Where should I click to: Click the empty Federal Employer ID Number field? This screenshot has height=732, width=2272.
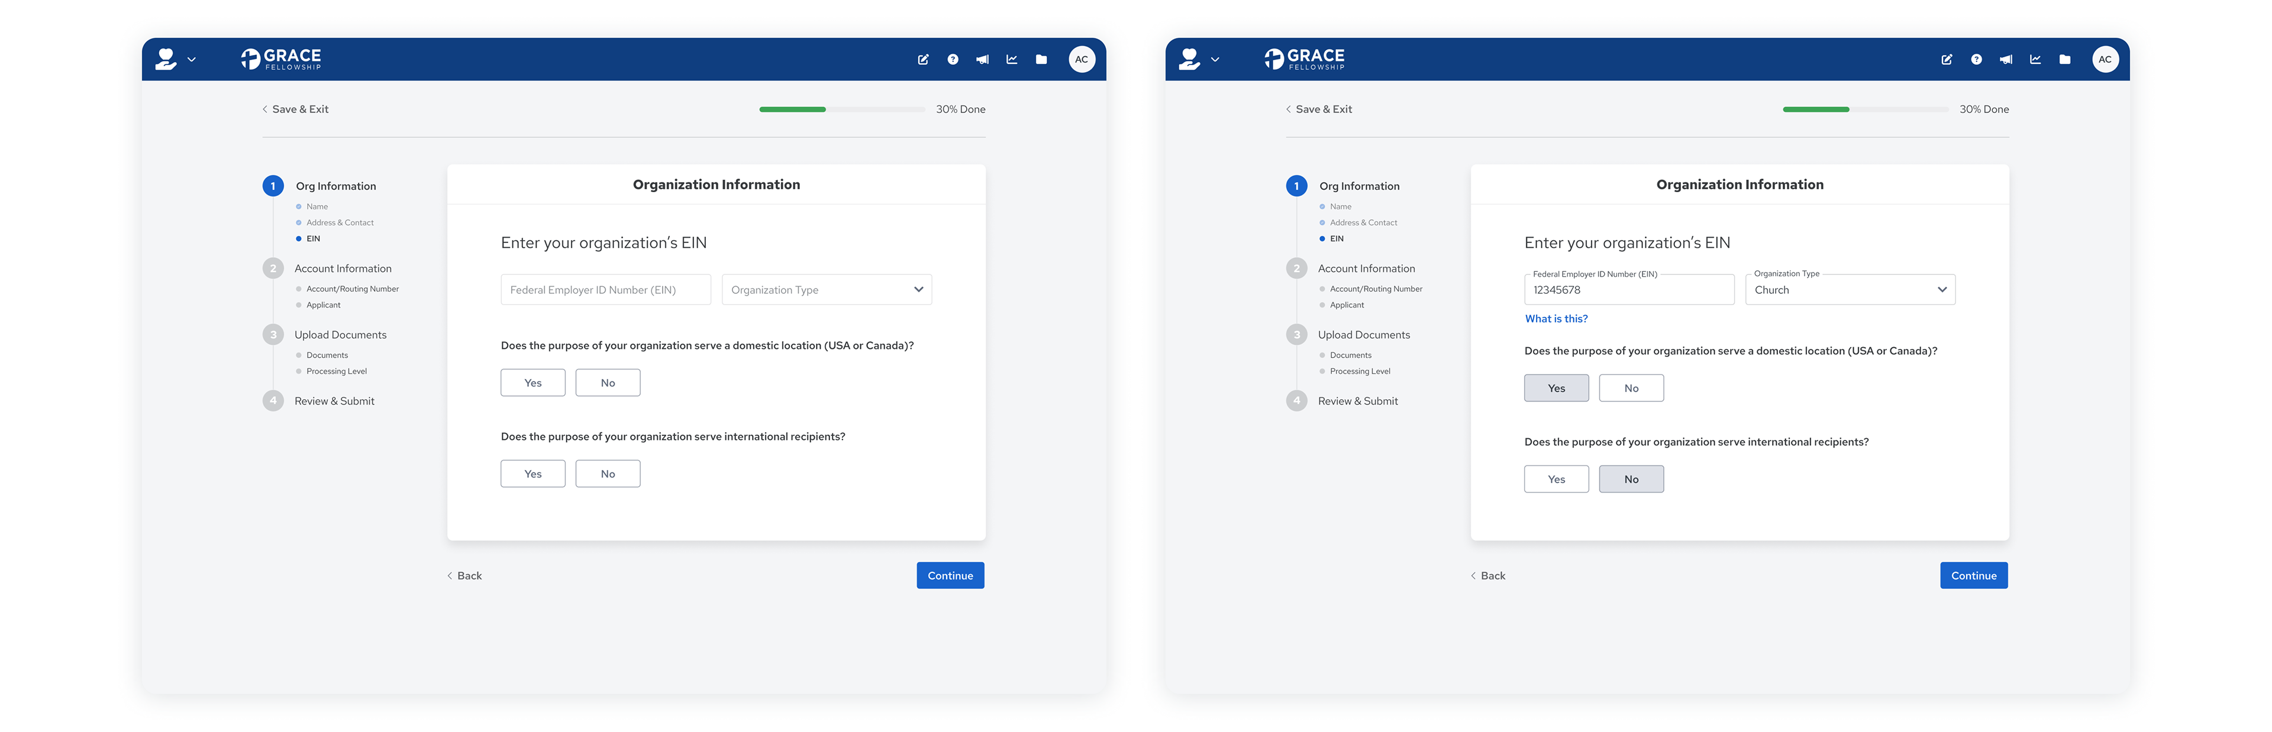(x=605, y=290)
